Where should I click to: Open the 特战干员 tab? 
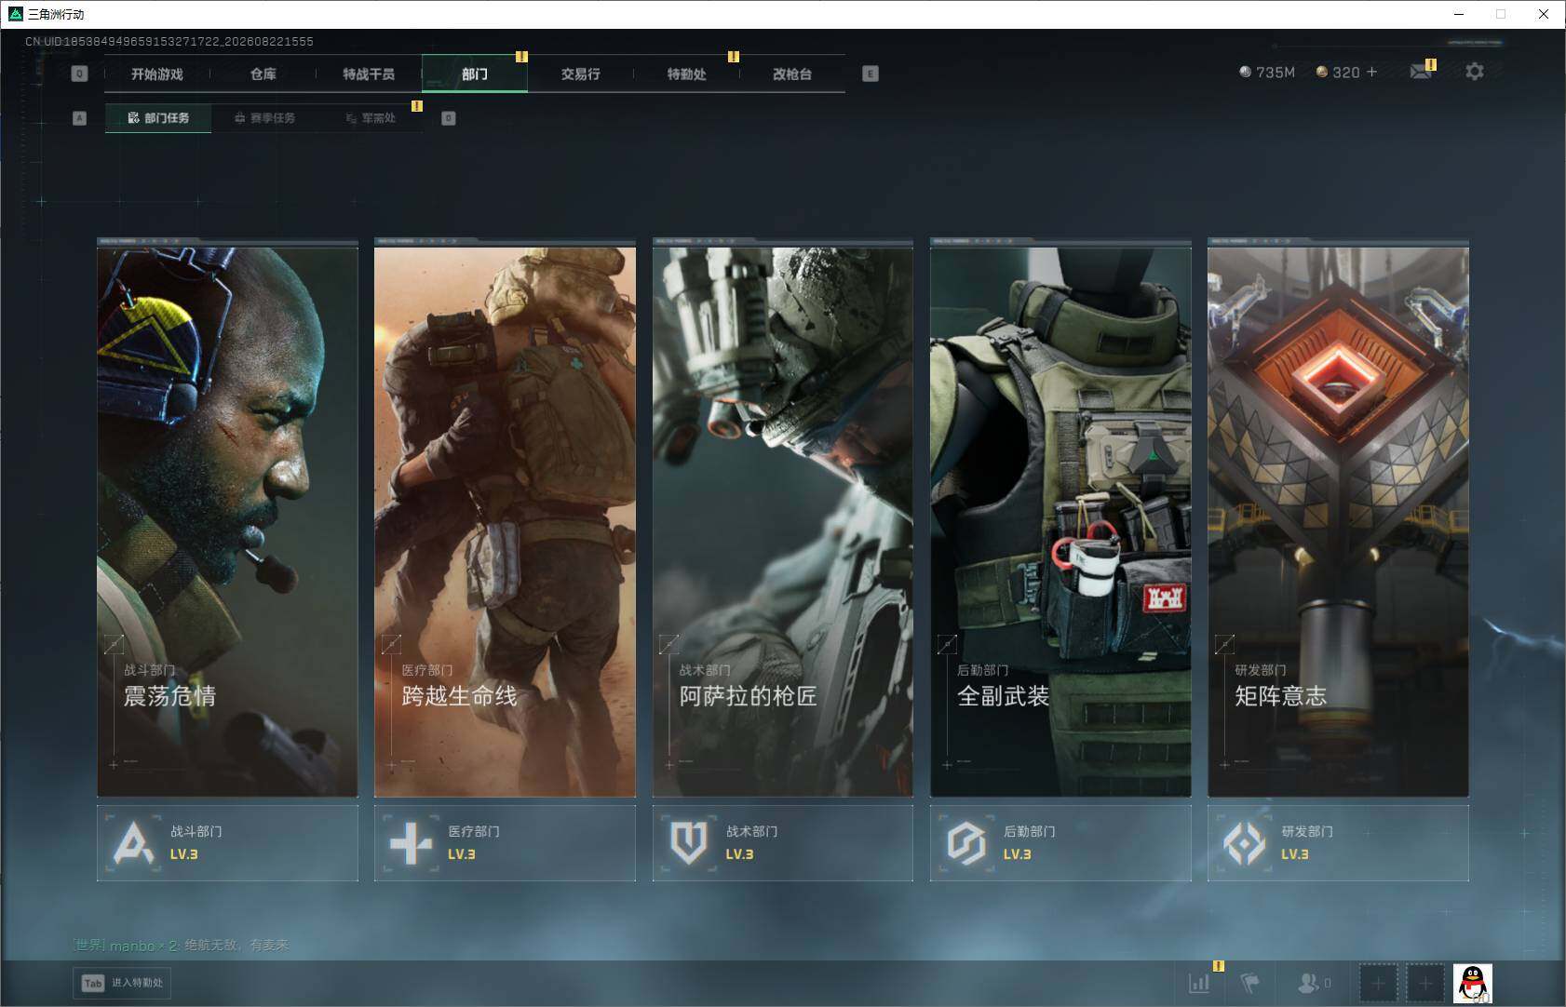[369, 74]
